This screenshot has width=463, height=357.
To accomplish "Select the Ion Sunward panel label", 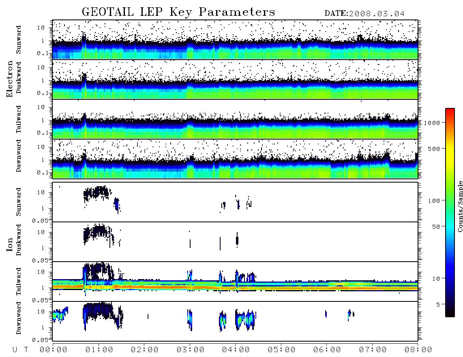I will (19, 202).
